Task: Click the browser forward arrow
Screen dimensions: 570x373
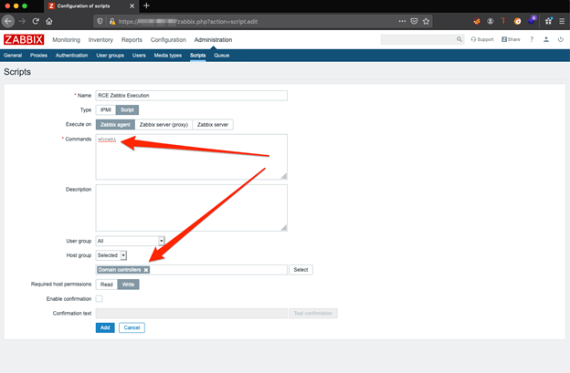Action: [22, 21]
